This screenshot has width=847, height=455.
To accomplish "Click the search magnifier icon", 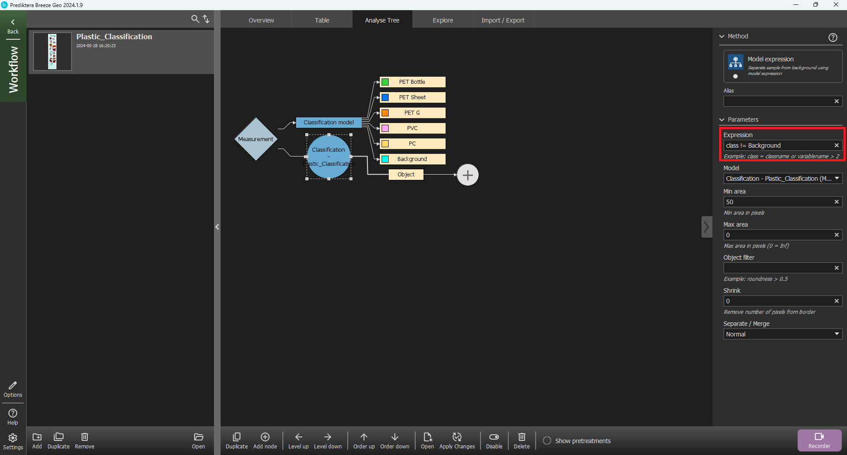I will click(x=195, y=19).
